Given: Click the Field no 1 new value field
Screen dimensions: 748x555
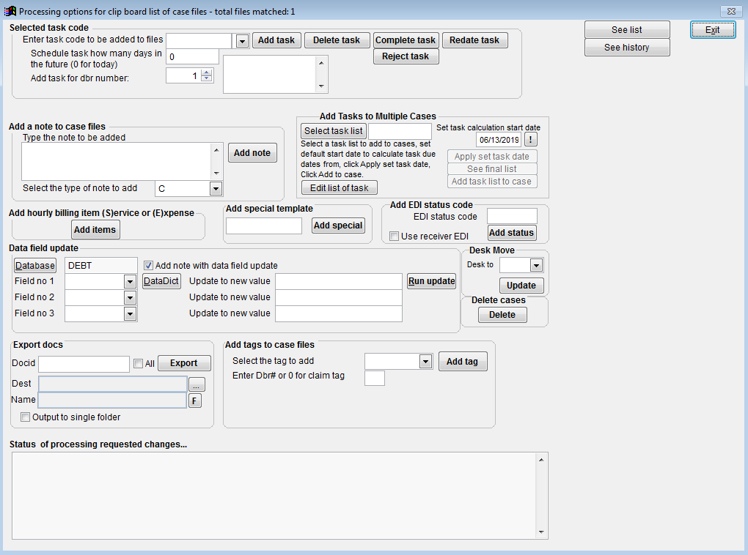Looking at the screenshot, I should [339, 282].
